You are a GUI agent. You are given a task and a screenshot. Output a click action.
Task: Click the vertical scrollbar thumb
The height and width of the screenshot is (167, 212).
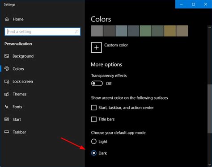209,109
